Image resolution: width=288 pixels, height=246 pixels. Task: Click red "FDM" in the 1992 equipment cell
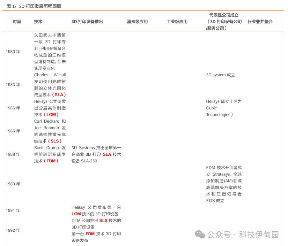pos(90,234)
